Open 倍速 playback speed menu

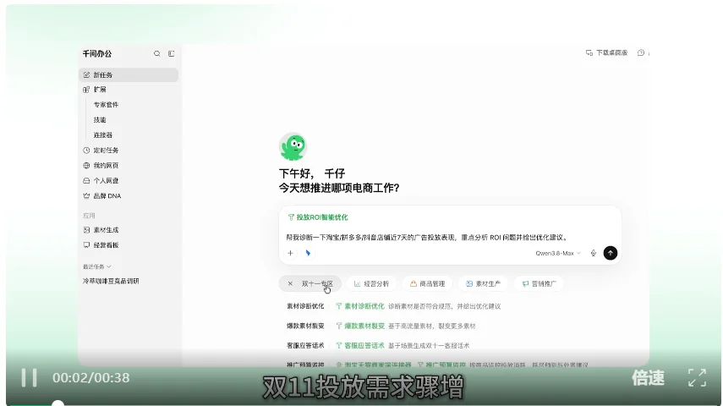pyautogui.click(x=648, y=378)
